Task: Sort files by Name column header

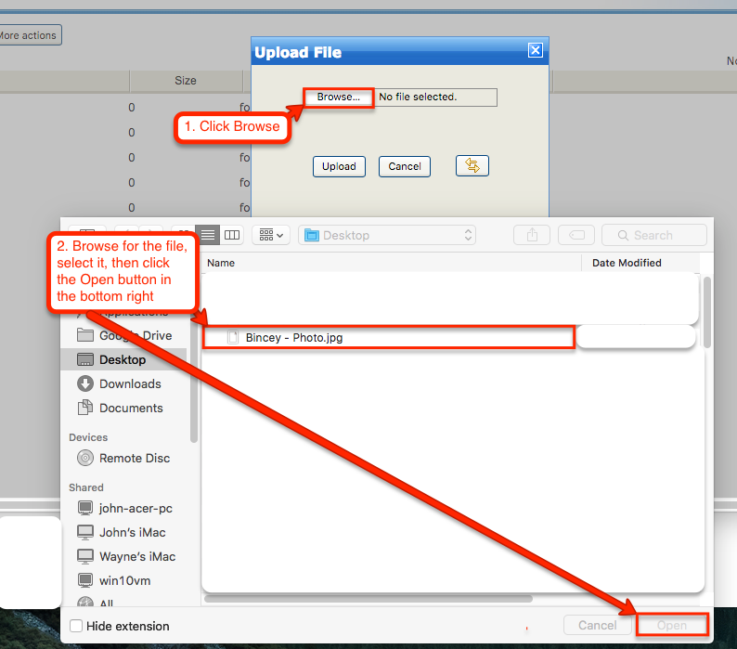Action: [221, 263]
